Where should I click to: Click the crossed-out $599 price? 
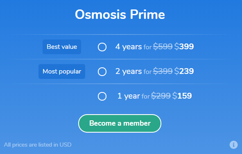(x=163, y=46)
